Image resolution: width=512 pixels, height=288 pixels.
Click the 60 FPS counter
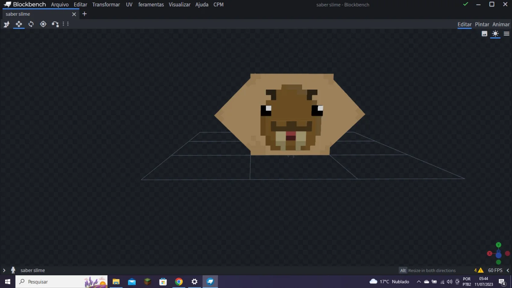click(x=495, y=271)
